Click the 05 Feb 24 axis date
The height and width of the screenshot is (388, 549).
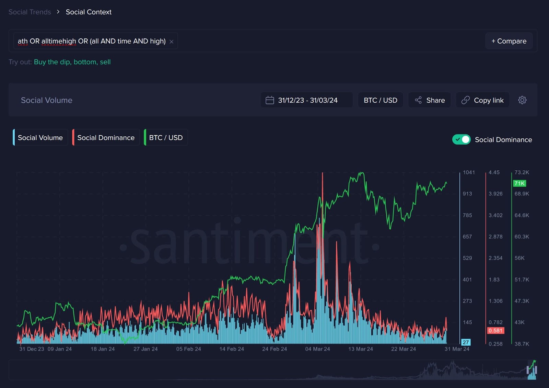point(189,349)
